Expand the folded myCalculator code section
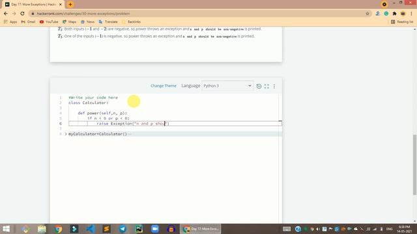The width and height of the screenshot is (417, 234). (66, 134)
